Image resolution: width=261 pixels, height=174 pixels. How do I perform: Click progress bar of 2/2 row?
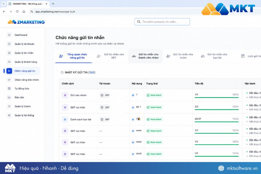click(217, 110)
